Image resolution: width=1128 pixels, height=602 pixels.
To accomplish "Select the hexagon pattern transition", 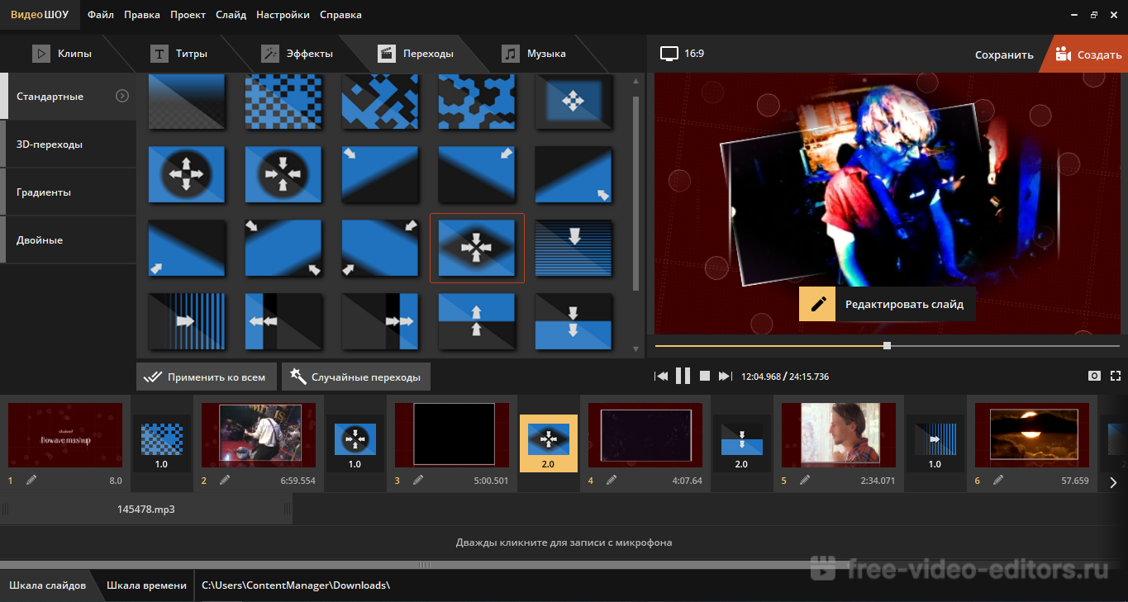I will tap(477, 101).
